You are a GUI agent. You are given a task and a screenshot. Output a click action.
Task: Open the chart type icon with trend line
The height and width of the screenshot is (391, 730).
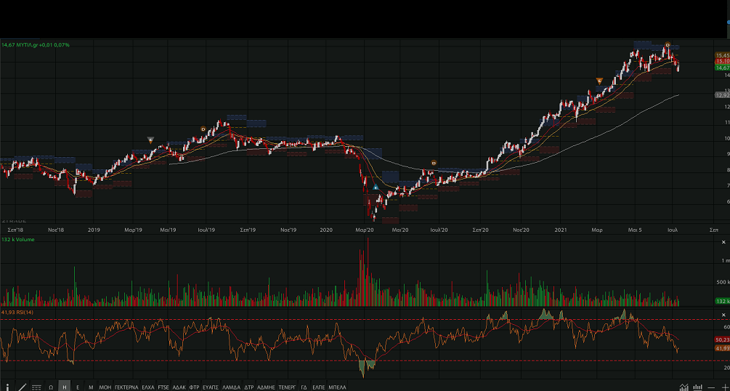(x=684, y=387)
